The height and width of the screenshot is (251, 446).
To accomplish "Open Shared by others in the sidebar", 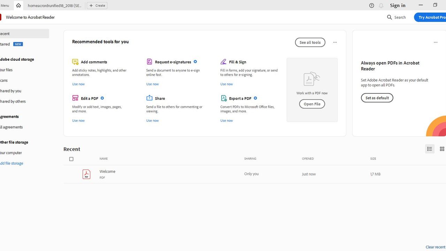I will pyautogui.click(x=13, y=101).
